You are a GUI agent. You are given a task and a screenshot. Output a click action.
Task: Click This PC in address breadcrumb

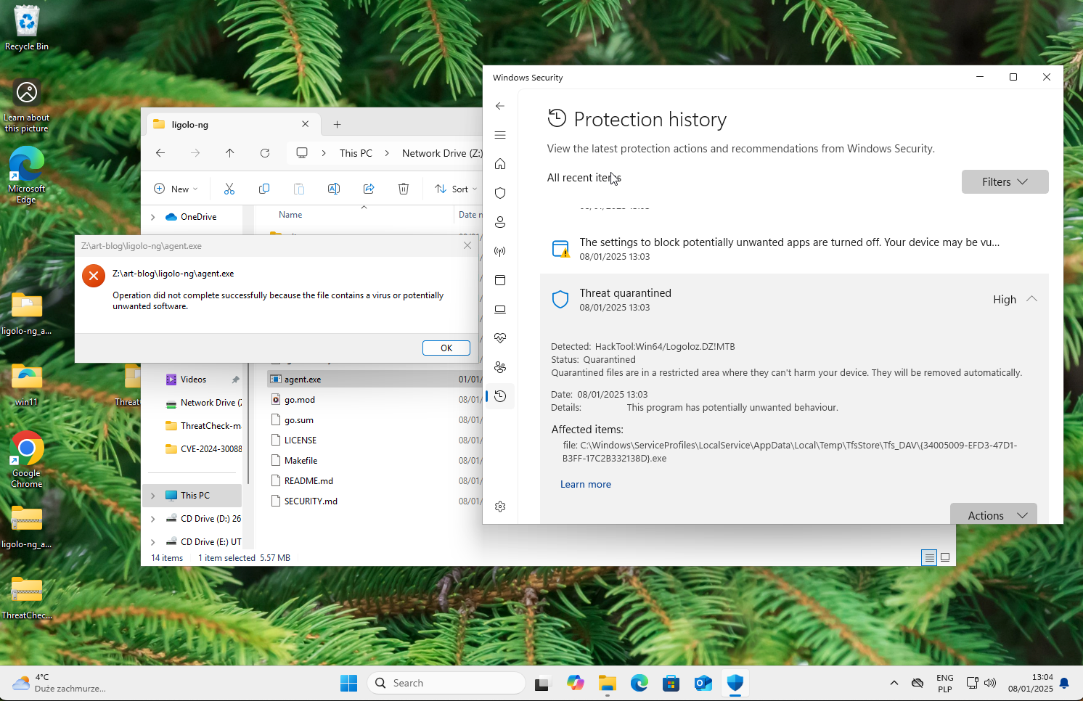[x=356, y=153]
